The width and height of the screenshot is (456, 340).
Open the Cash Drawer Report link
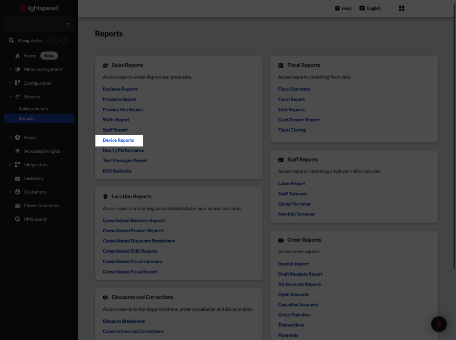point(299,120)
